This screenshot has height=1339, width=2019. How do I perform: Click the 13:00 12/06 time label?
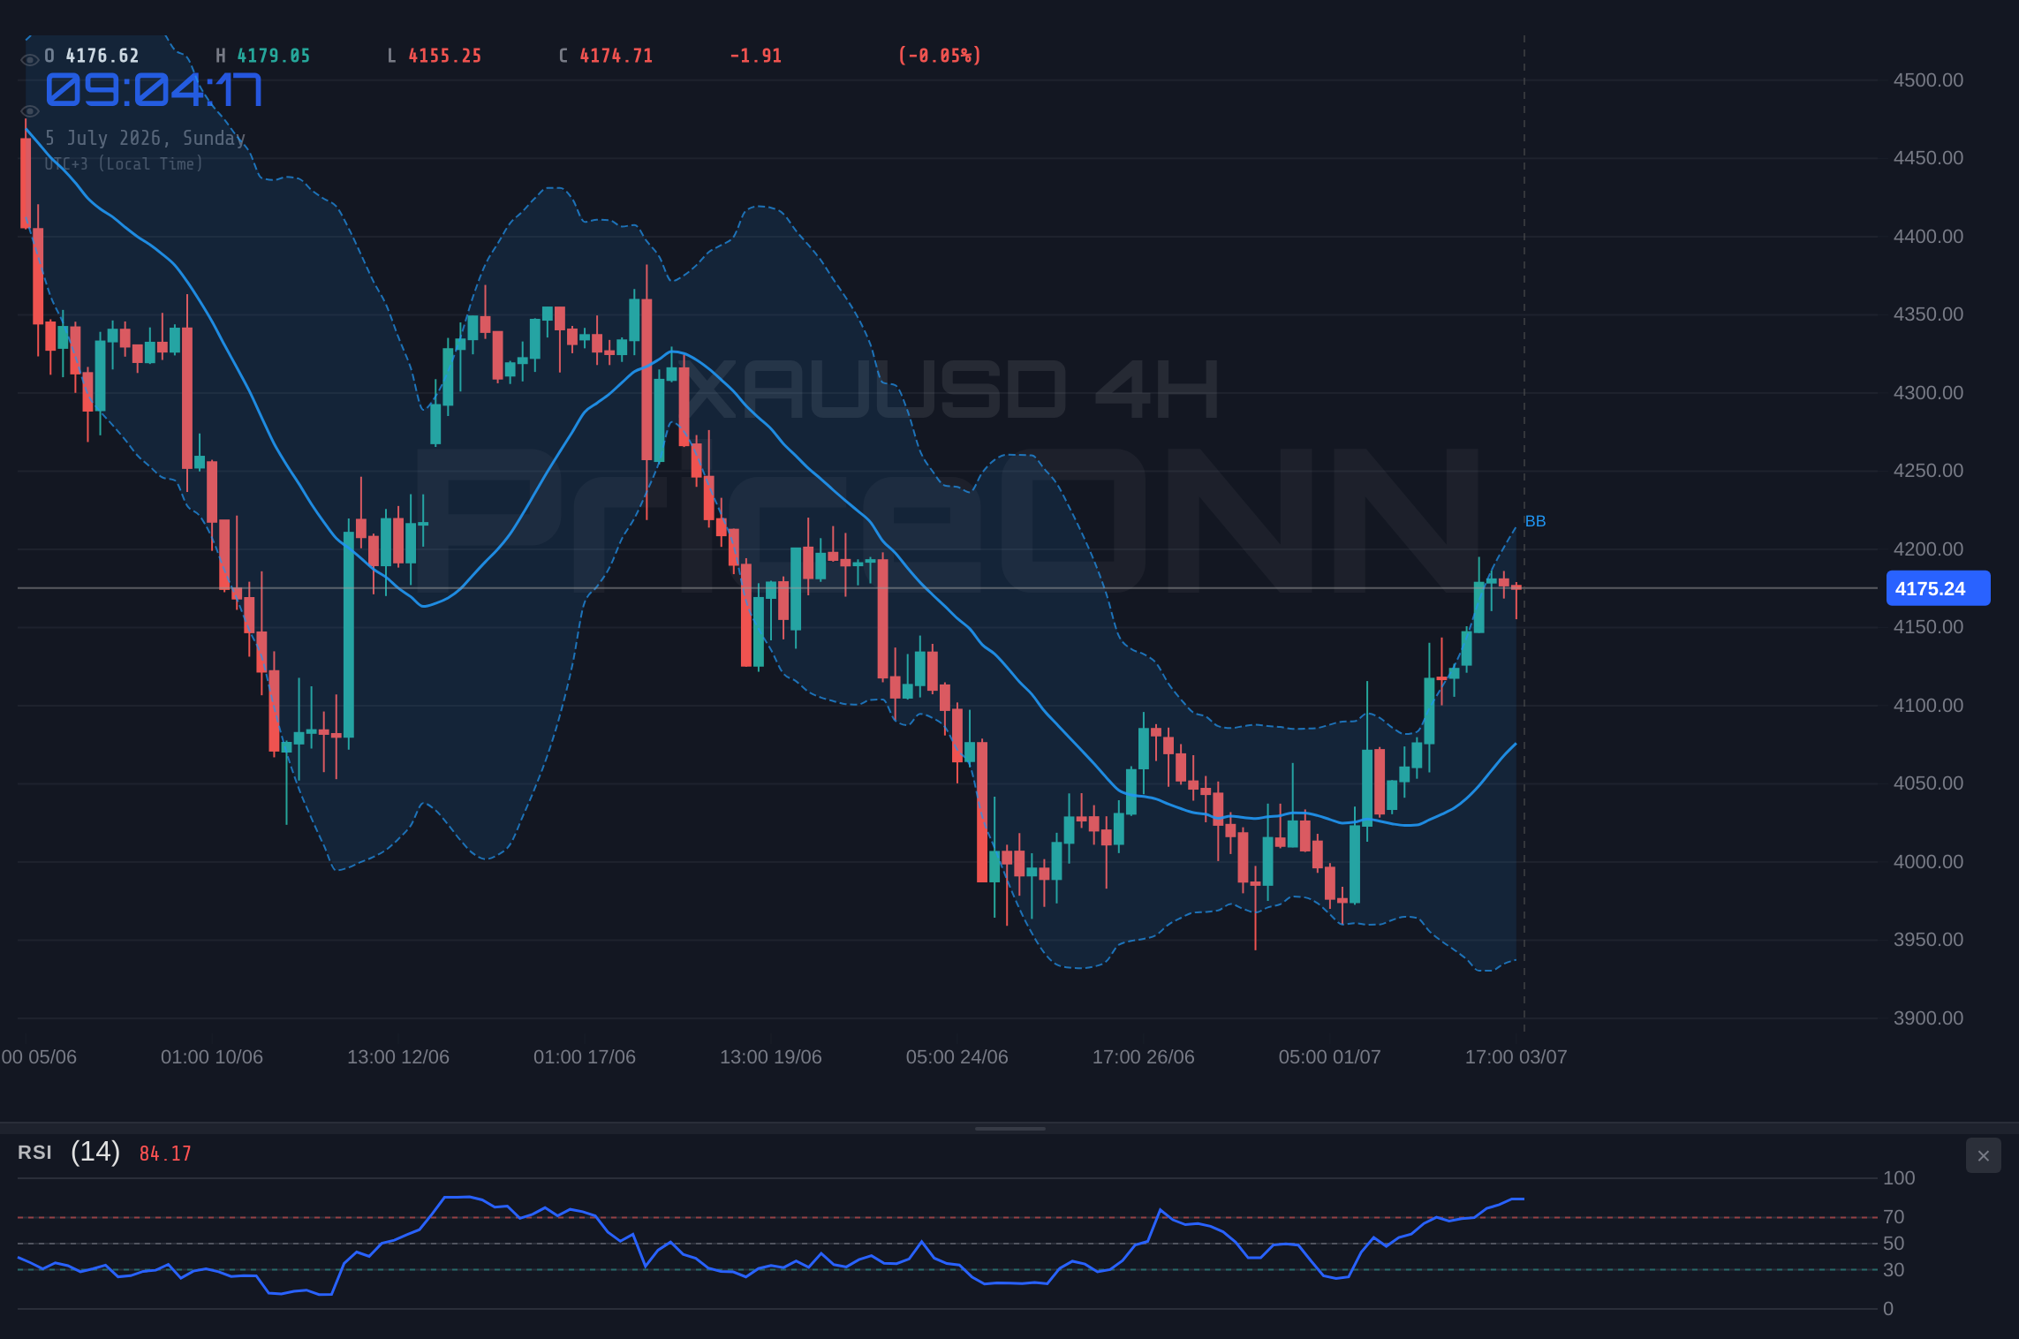[x=398, y=1057]
